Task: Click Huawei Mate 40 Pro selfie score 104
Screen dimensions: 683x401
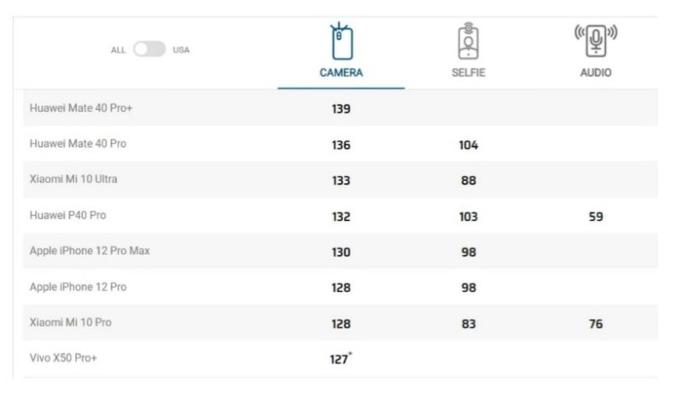Action: (468, 145)
